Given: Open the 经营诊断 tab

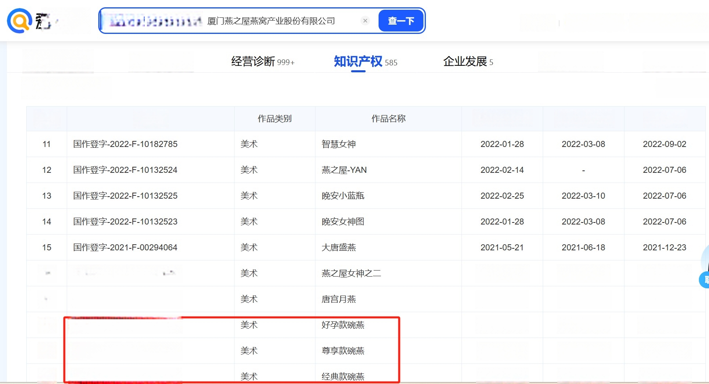Looking at the screenshot, I should (x=263, y=61).
